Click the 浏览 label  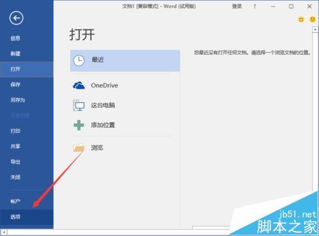coord(97,147)
